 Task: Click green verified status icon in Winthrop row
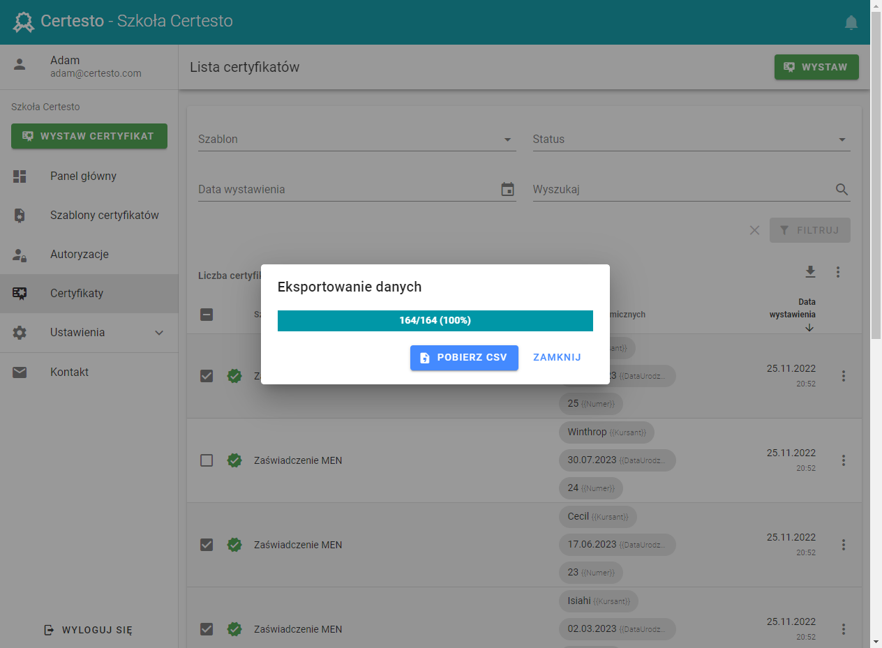pos(234,460)
